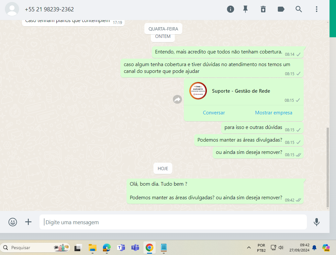The height and width of the screenshot is (255, 336).
Task: Focus the Digite uma mensagem field
Action: [173, 222]
